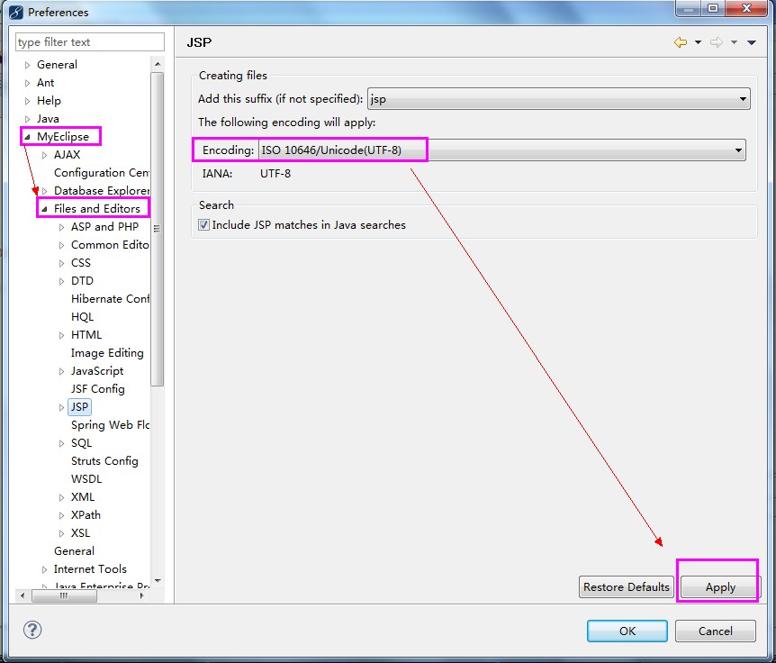The width and height of the screenshot is (776, 663).
Task: Click the tree scroll down arrow
Action: [158, 580]
